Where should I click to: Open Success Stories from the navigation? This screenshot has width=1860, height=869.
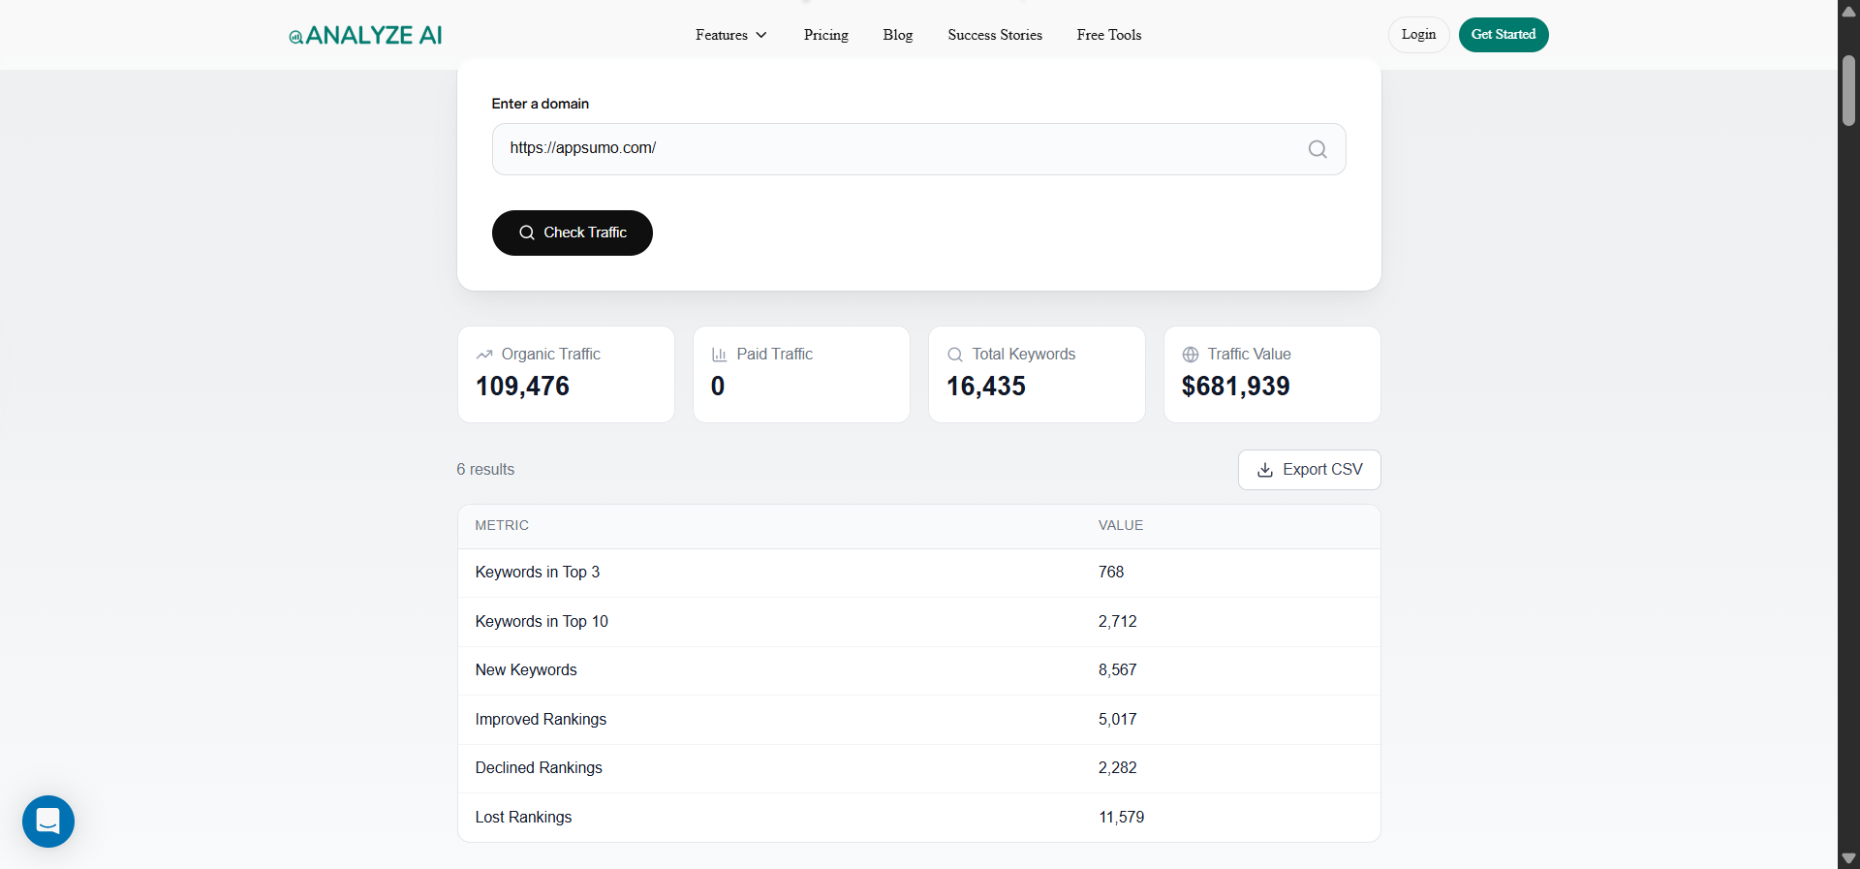pyautogui.click(x=995, y=35)
